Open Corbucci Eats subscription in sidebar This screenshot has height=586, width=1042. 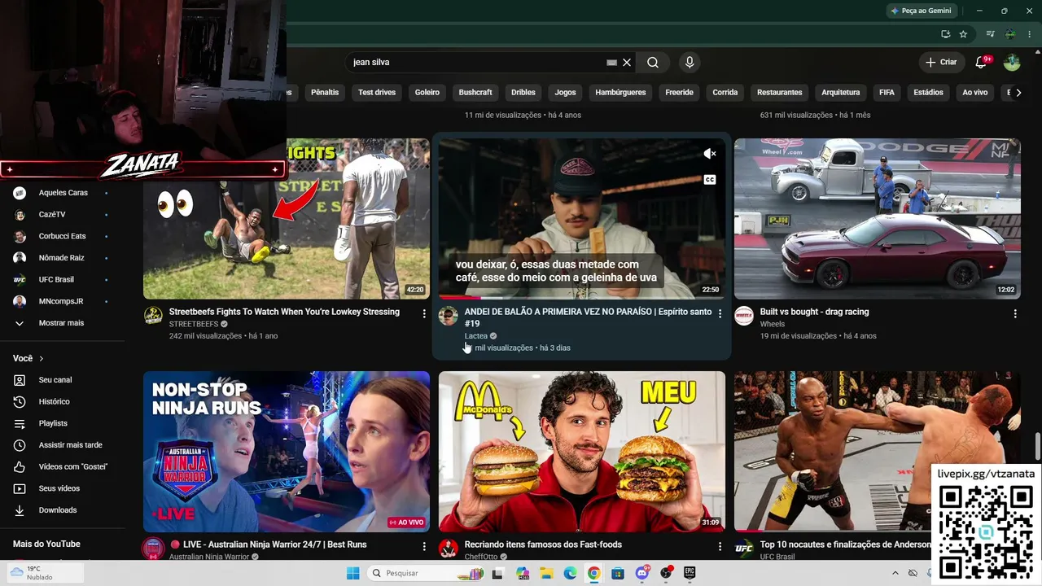pos(63,236)
